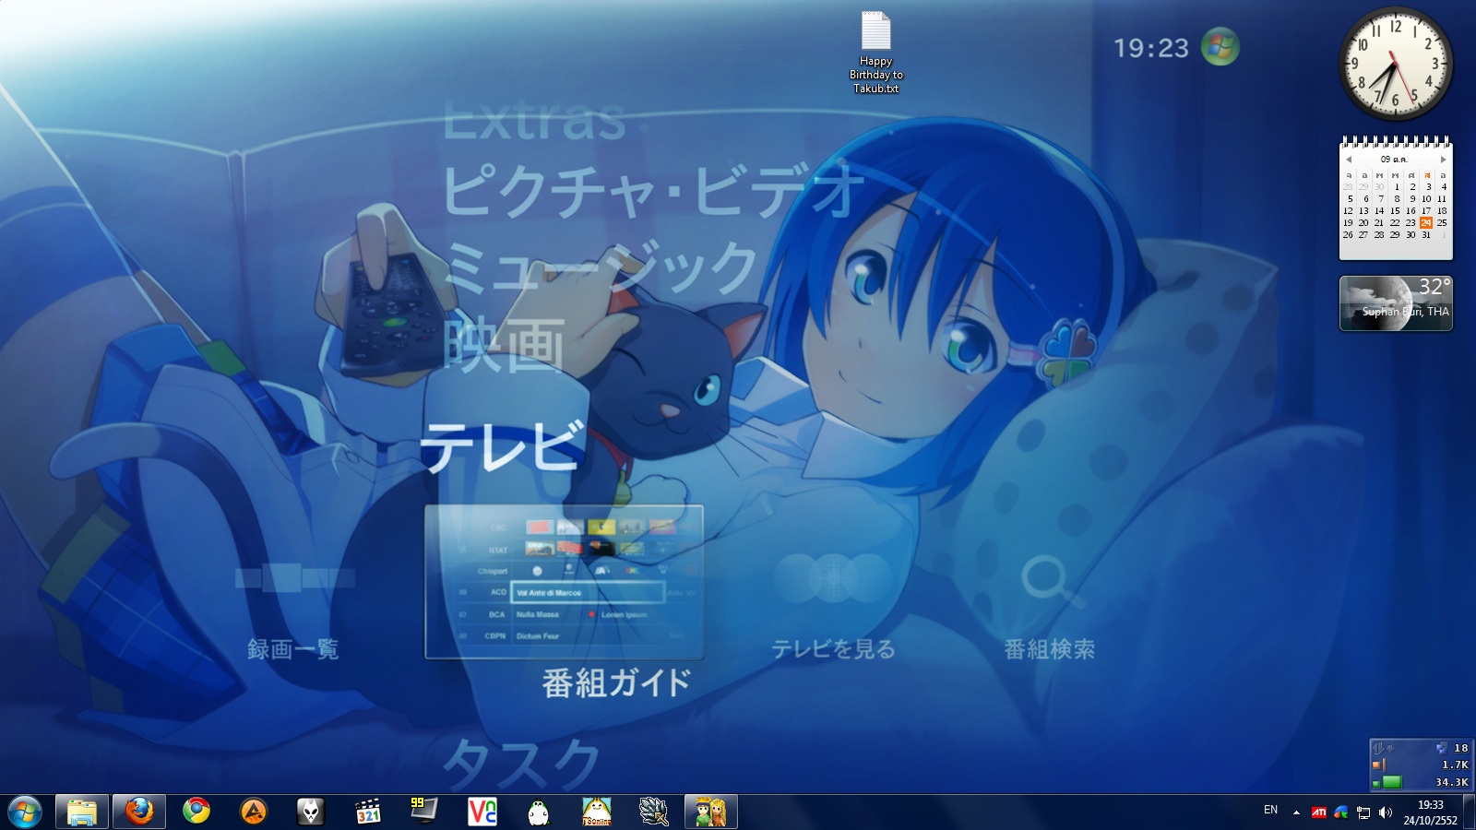The image size is (1476, 830).
Task: Click the analog clock gadget
Action: tap(1395, 64)
